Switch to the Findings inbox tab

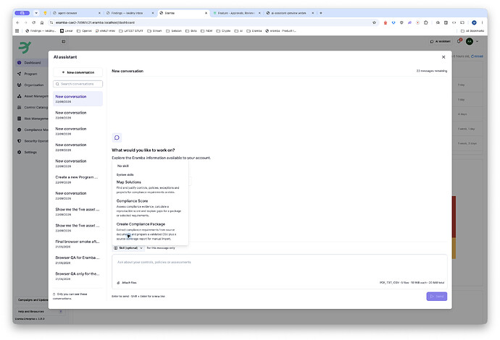(x=129, y=13)
